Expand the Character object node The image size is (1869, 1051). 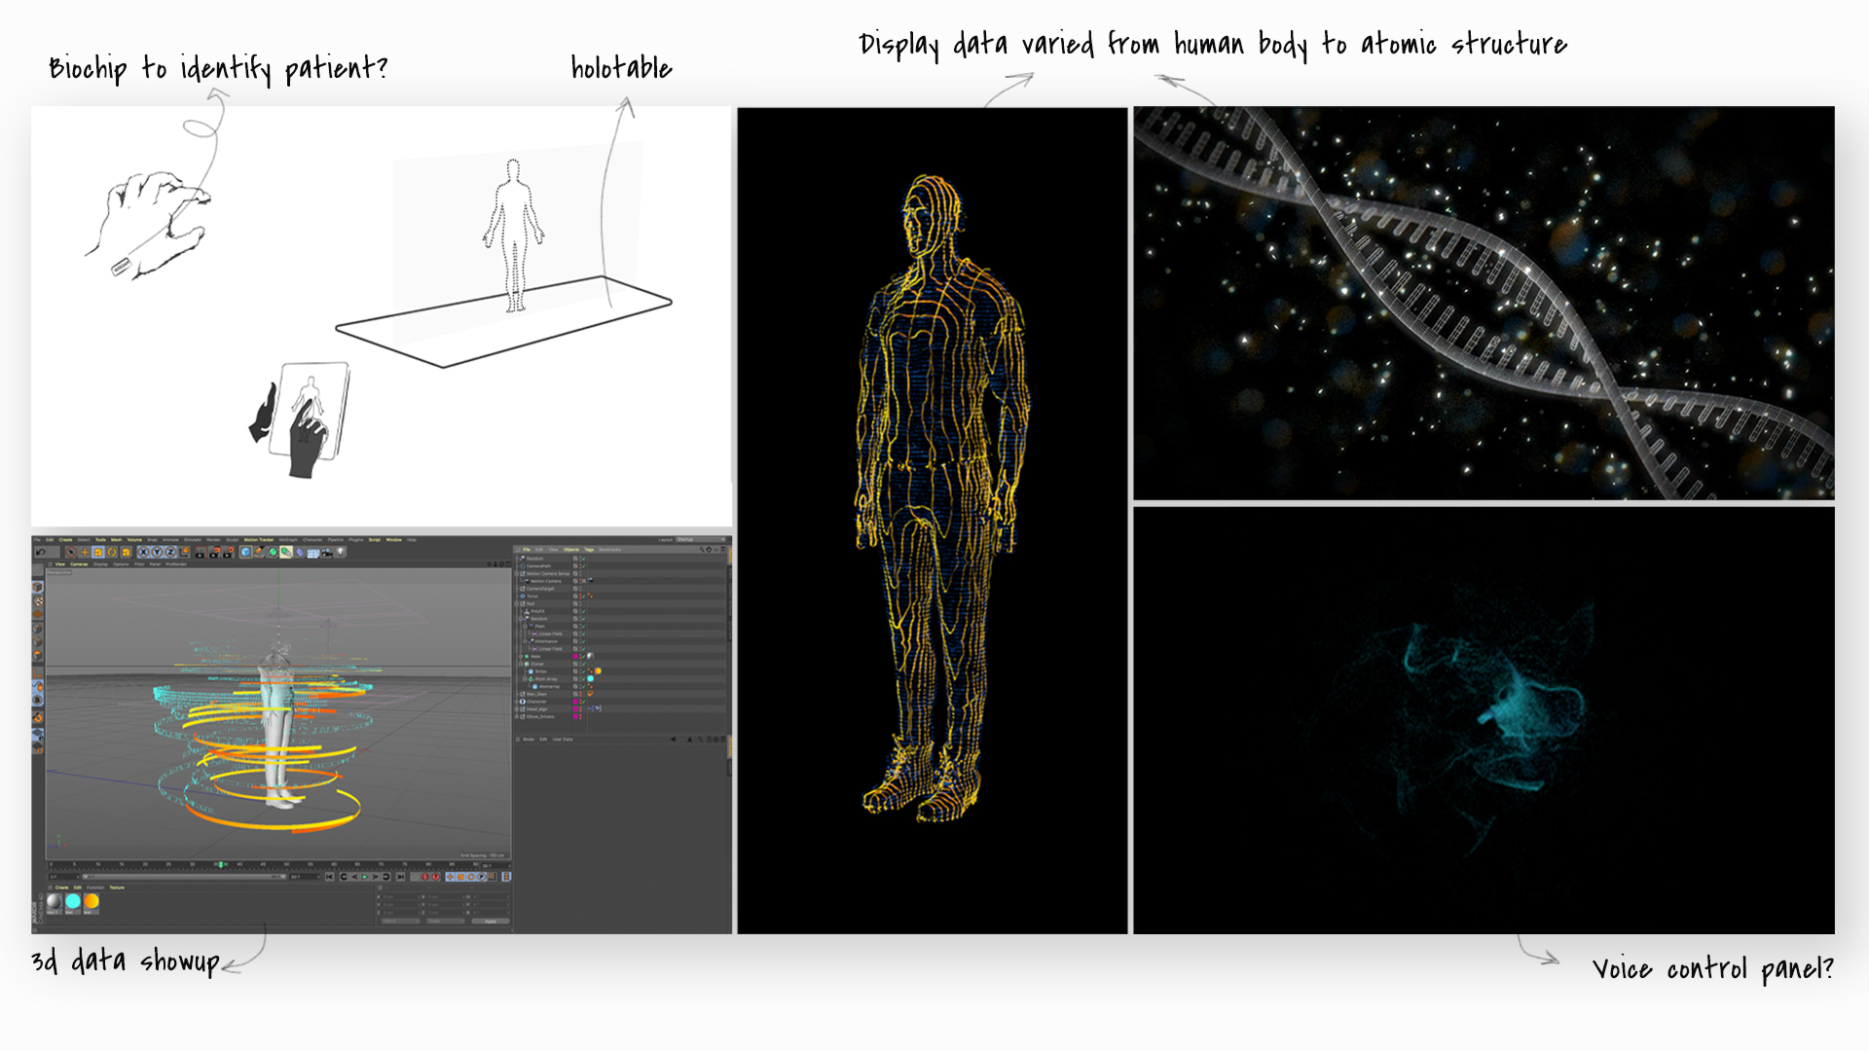(516, 702)
